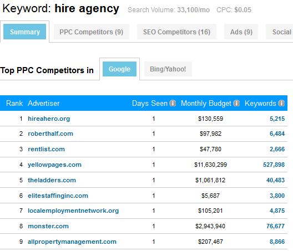Click the 6,484 keywords link for roberthalf.com
Image resolution: width=293 pixels, height=251 pixels.
point(277,134)
